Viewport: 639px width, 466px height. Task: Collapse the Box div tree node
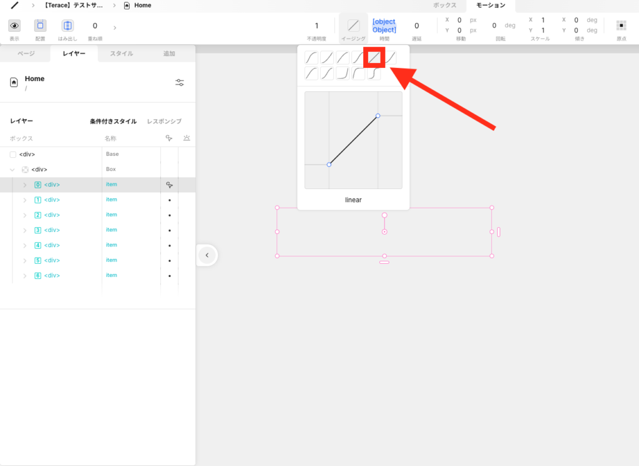tap(12, 170)
